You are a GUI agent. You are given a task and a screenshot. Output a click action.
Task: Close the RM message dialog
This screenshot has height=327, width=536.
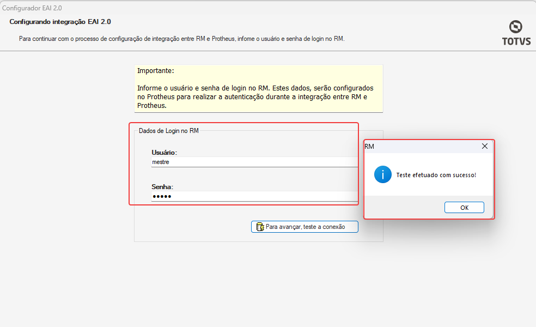tap(484, 146)
